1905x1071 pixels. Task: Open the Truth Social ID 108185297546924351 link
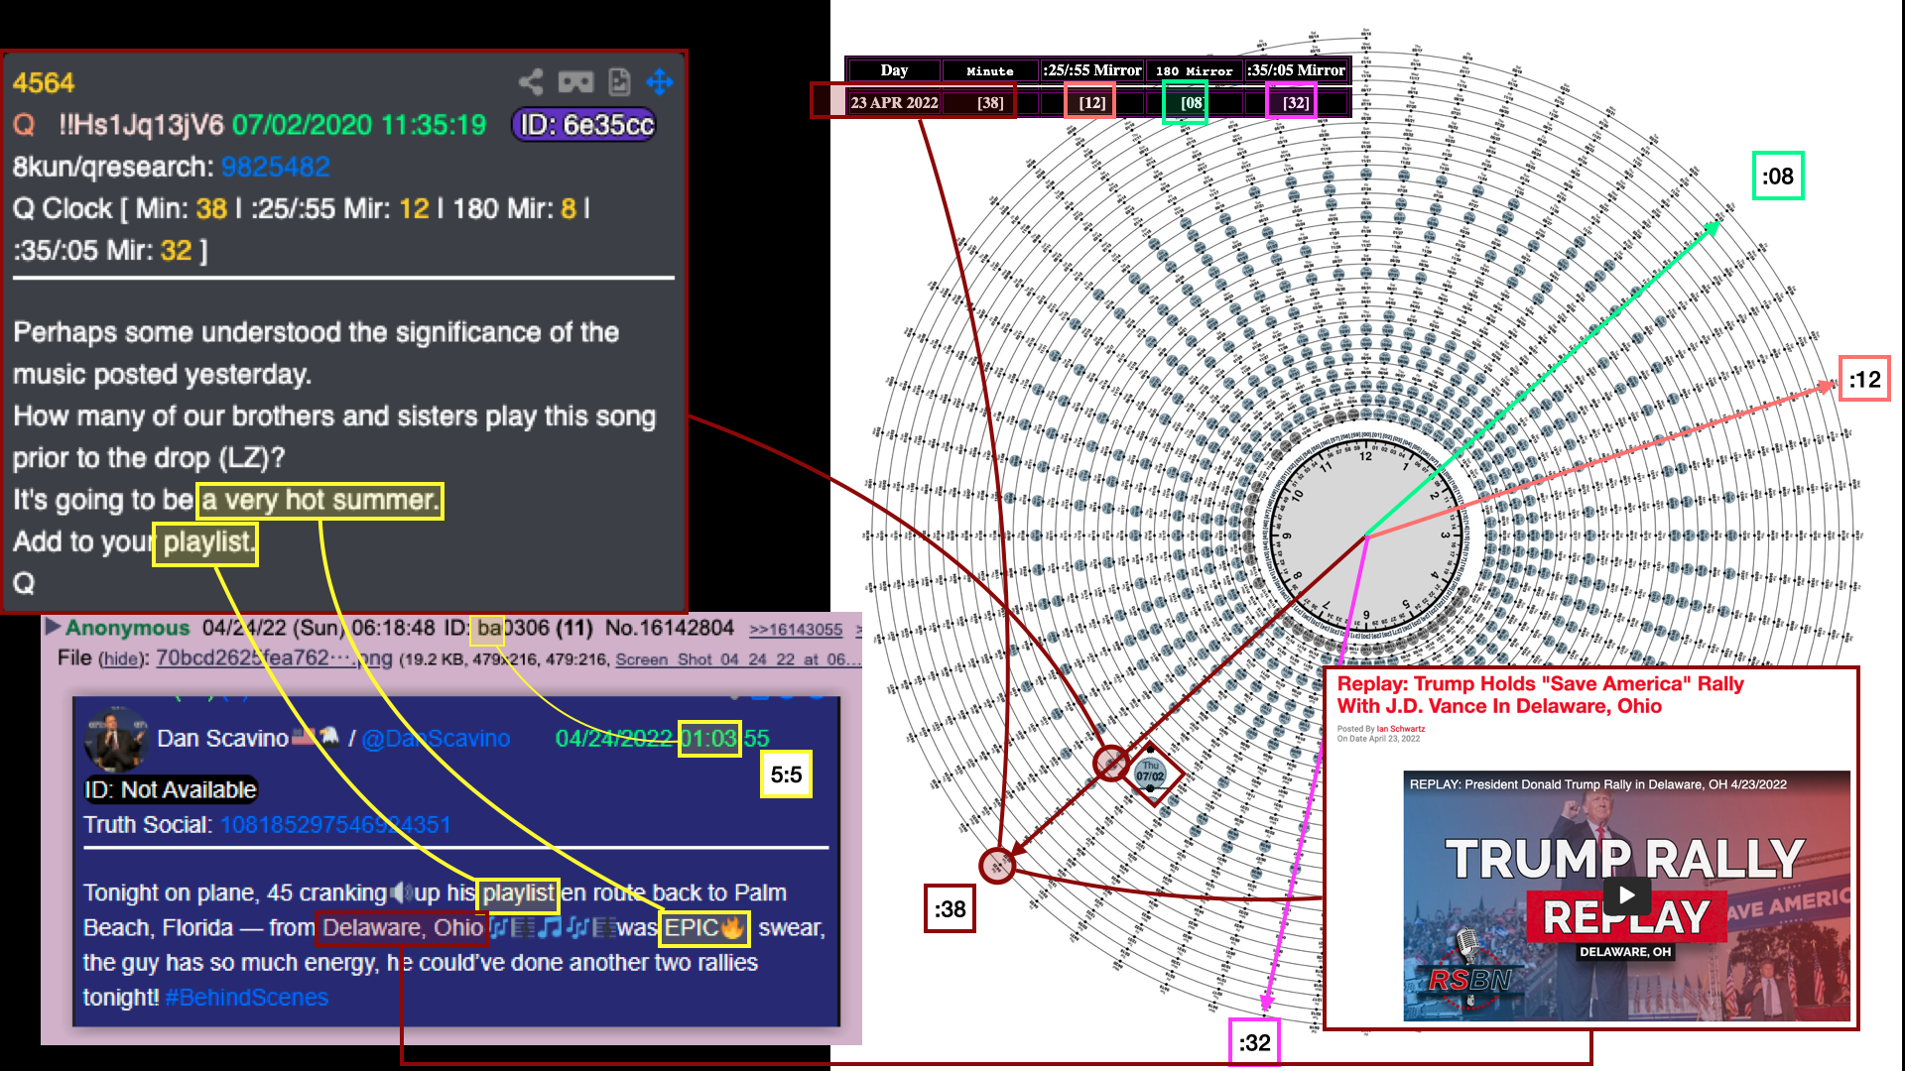pos(335,825)
